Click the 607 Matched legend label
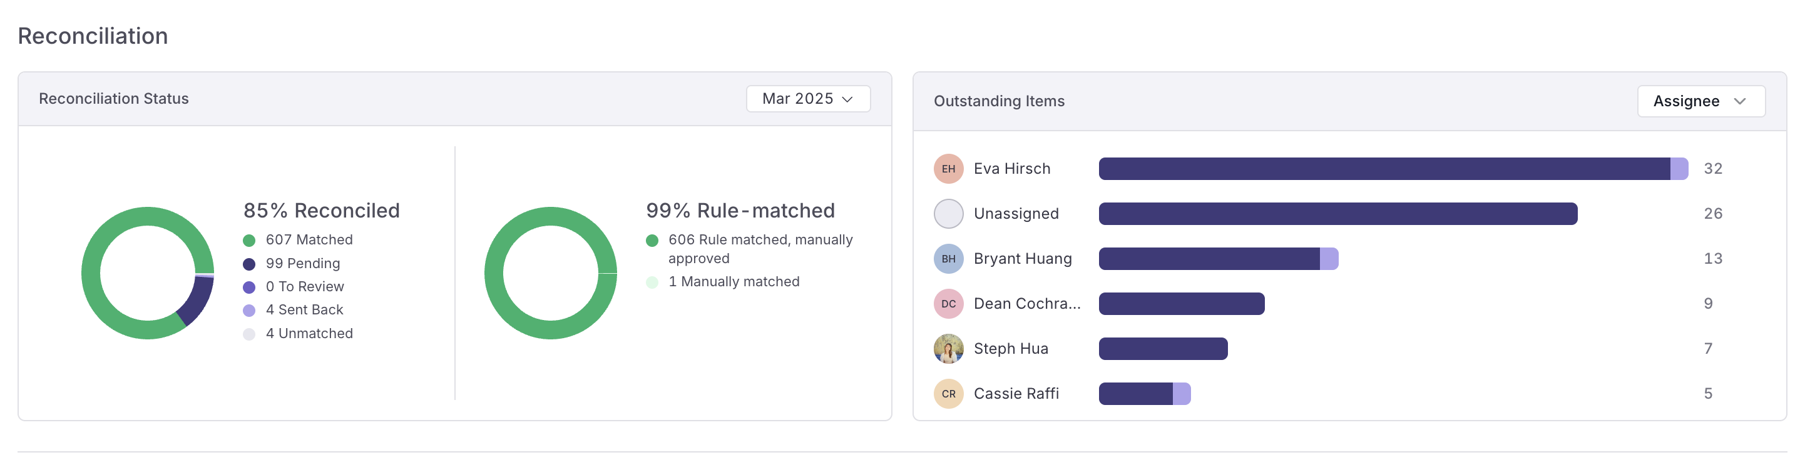 click(x=309, y=240)
